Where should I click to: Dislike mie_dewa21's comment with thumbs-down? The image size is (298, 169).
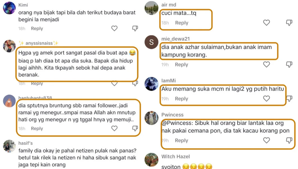(289, 65)
